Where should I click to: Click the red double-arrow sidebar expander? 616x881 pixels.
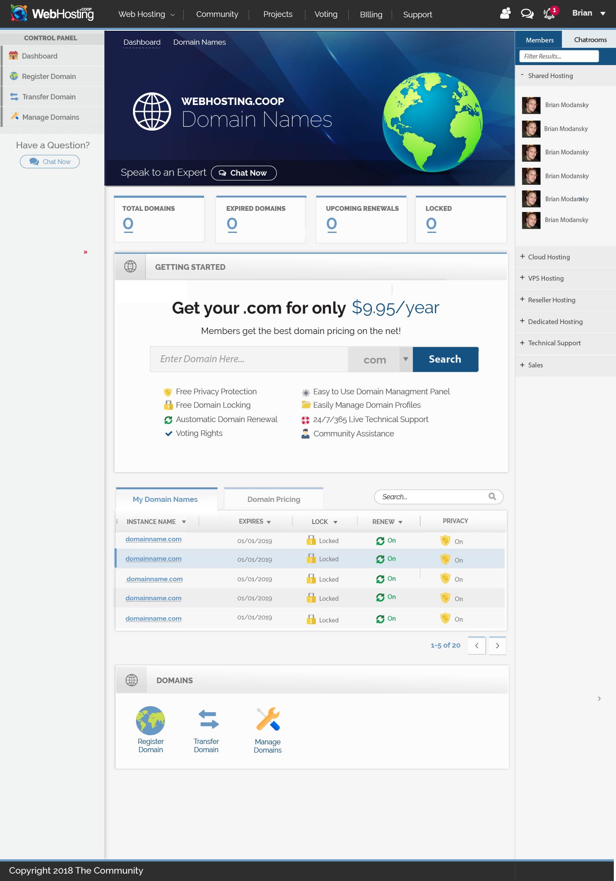pyautogui.click(x=85, y=252)
